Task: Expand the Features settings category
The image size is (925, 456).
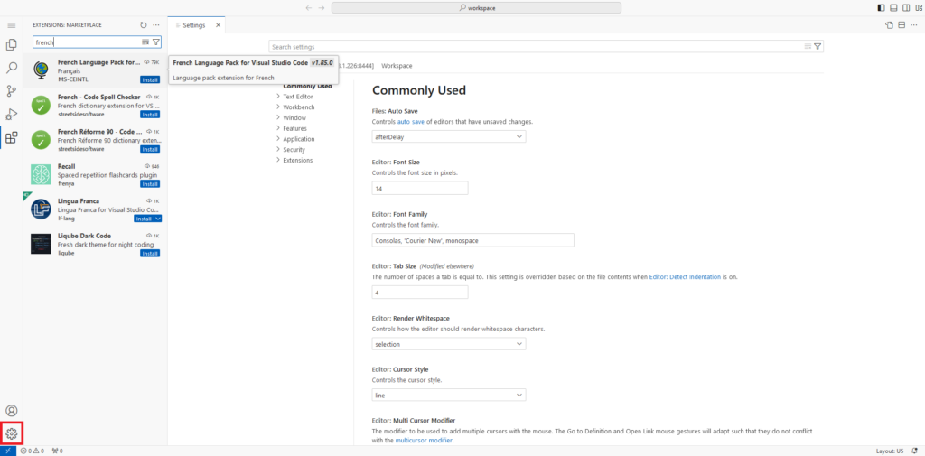Action: click(x=294, y=128)
